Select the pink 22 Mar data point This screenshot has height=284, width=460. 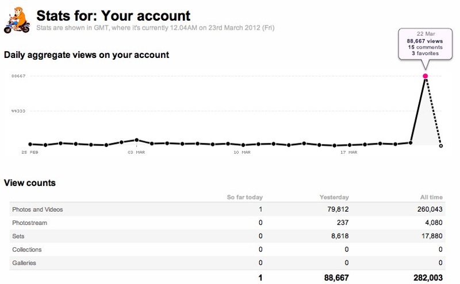425,76
